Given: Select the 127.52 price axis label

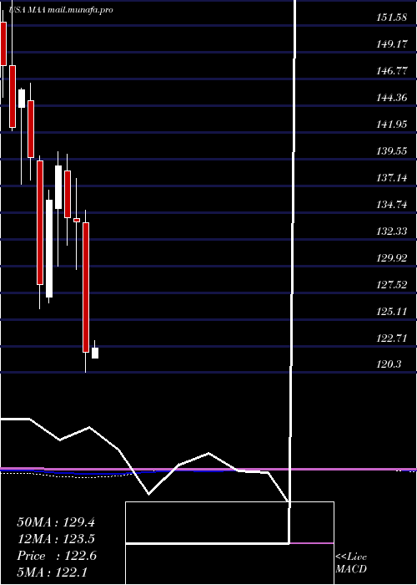Looking at the screenshot, I should (391, 285).
